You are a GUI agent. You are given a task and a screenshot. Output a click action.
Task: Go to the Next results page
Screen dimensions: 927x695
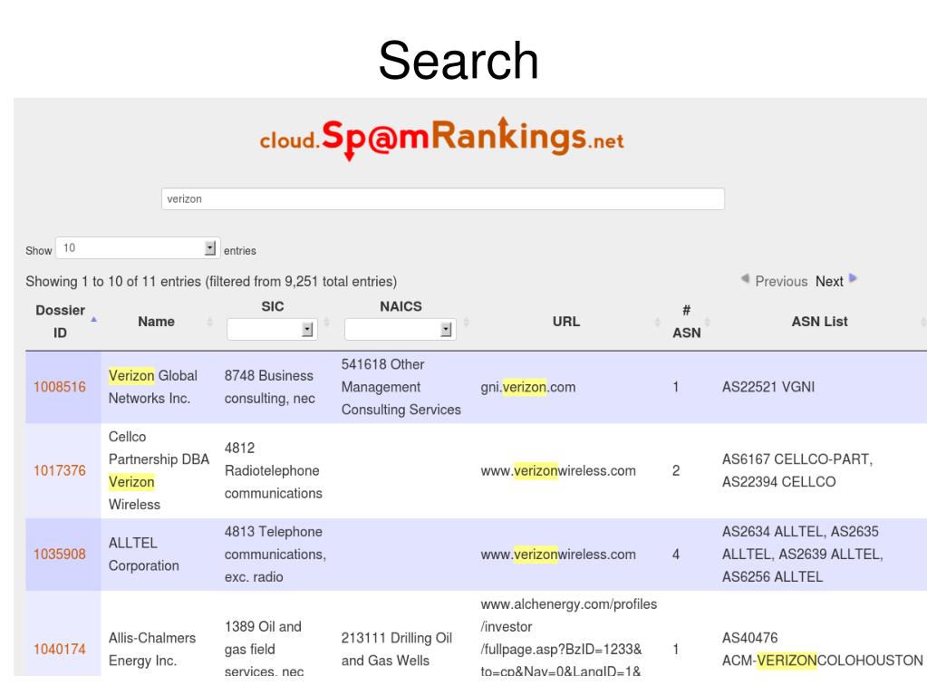[x=829, y=281]
